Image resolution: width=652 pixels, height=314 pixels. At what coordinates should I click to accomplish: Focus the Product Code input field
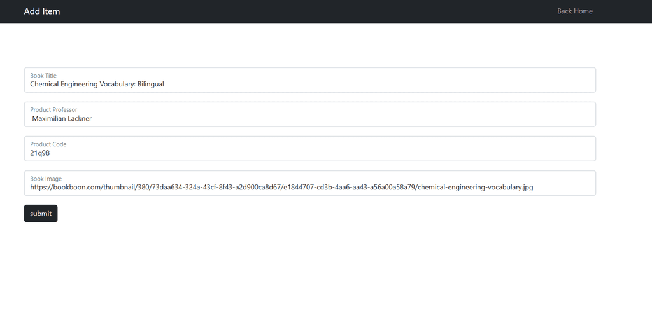pos(310,149)
